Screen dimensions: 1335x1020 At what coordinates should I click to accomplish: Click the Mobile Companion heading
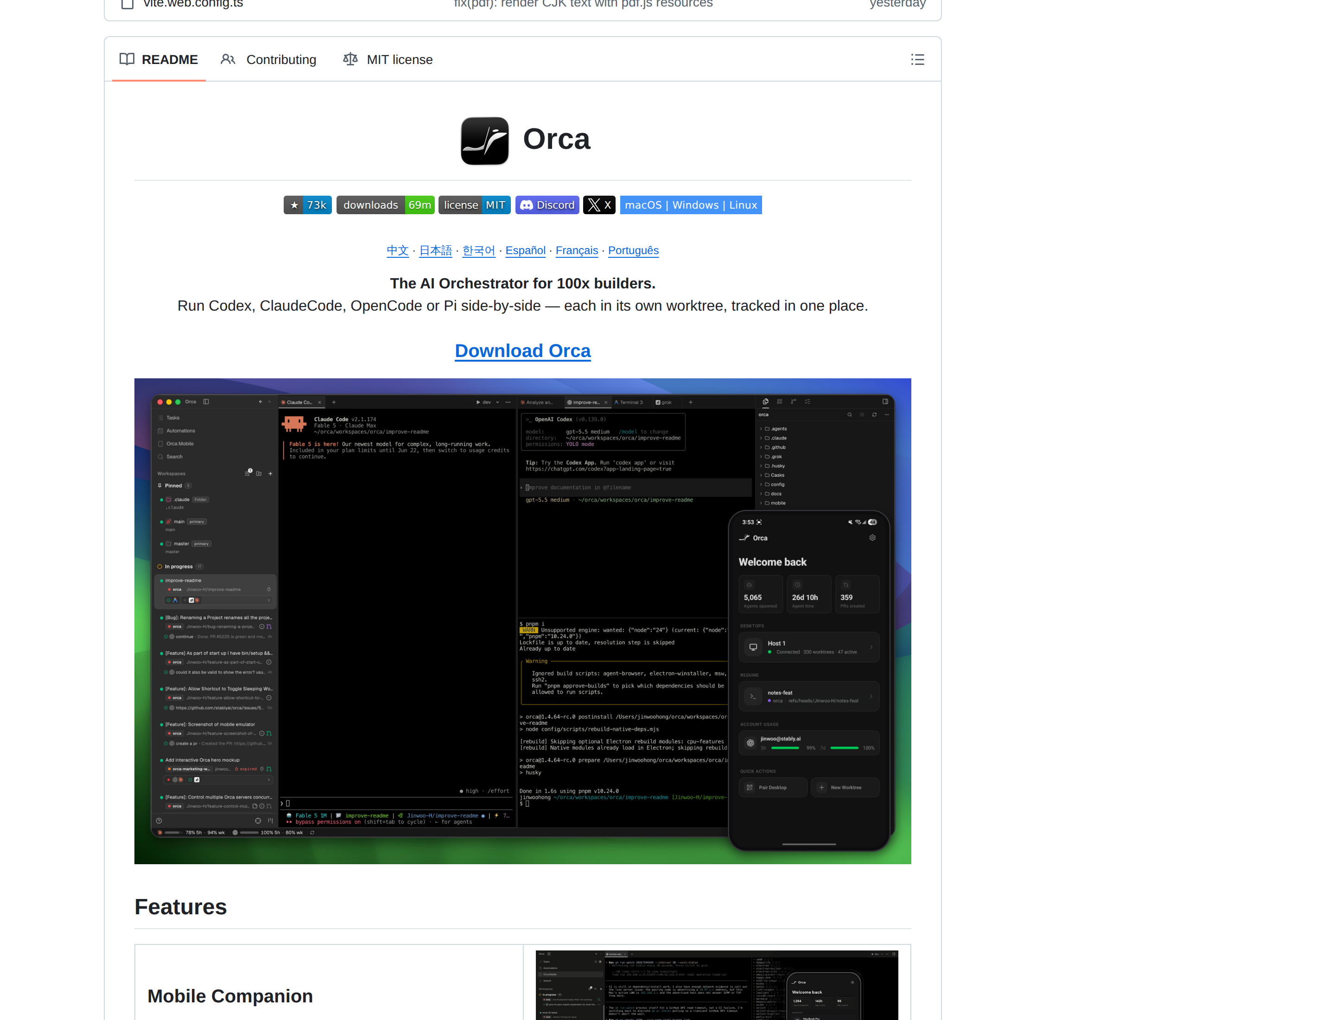pos(229,996)
